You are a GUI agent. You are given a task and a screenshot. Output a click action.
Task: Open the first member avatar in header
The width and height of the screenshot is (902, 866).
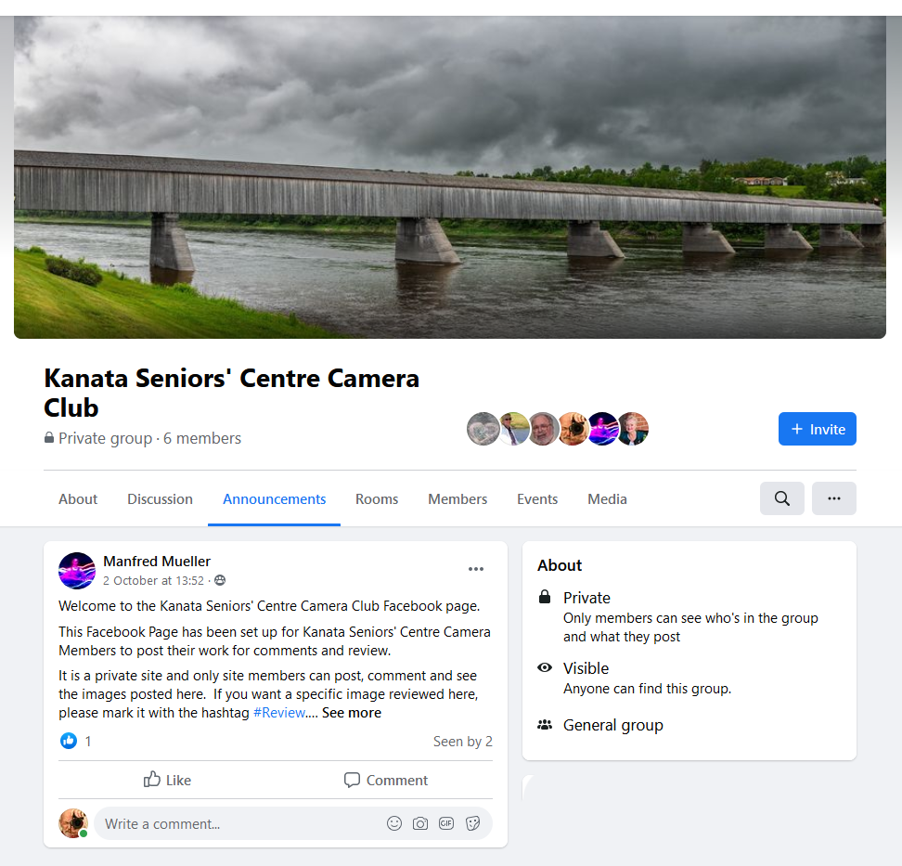point(483,429)
